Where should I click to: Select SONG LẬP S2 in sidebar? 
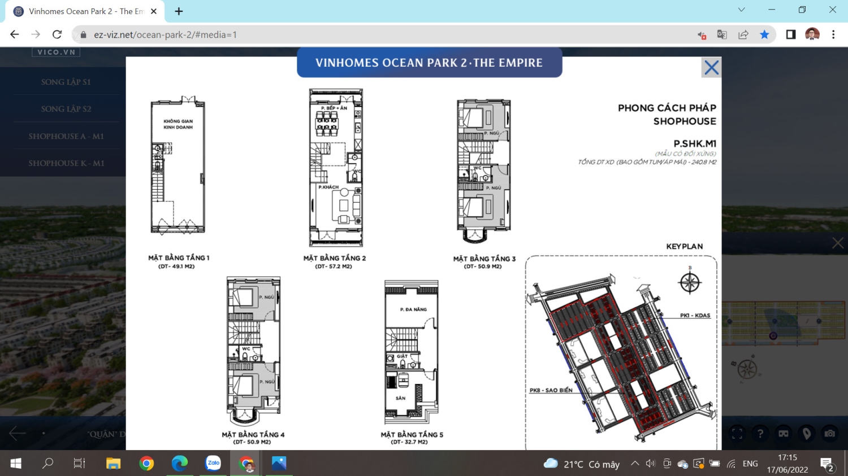[66, 109]
